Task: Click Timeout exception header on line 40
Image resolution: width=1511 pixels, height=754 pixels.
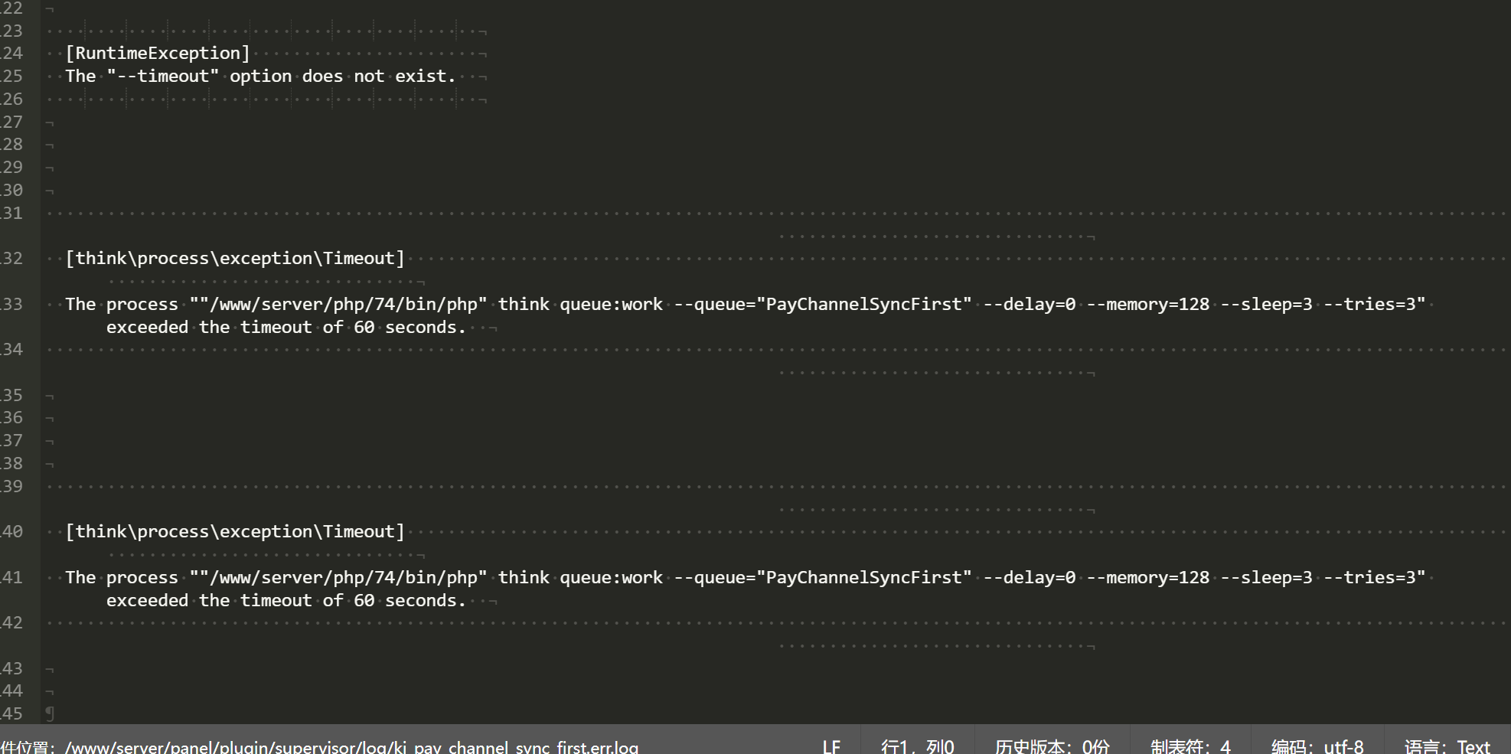Action: point(234,531)
